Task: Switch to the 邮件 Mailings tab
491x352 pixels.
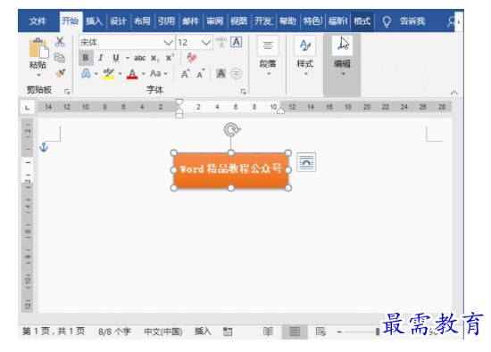Action: point(190,21)
